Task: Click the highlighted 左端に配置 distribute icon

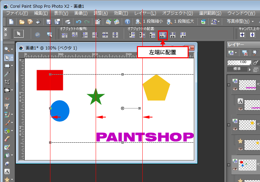Action: click(x=163, y=35)
